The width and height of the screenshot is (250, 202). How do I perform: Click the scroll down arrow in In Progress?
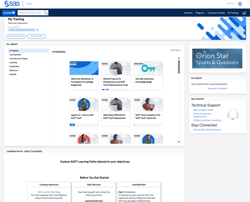[179, 142]
